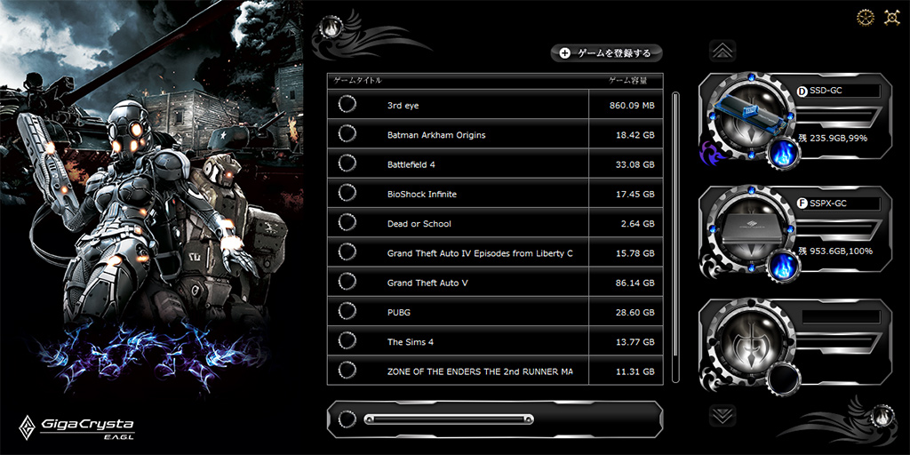This screenshot has height=455, width=910.
Task: Click the Dead or School title
Action: point(419,223)
